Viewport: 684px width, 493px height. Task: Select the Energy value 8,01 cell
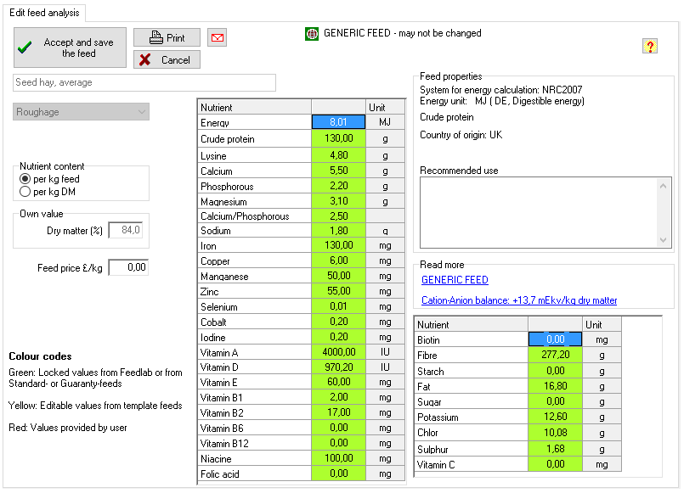pos(338,122)
